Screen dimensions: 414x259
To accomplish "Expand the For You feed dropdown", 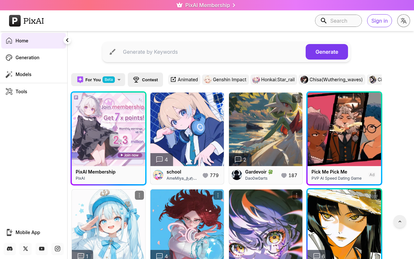I will point(119,79).
